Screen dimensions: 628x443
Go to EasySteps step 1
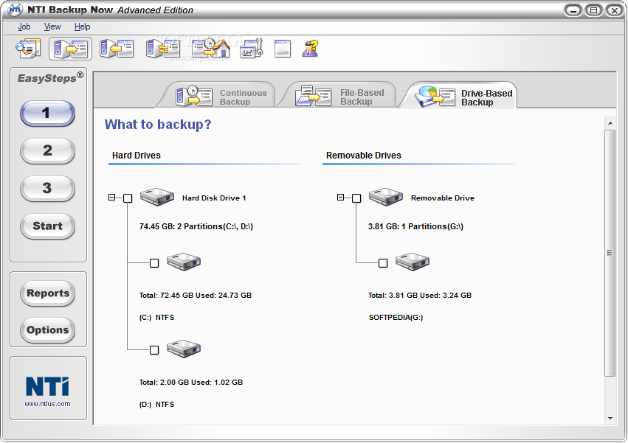pos(47,113)
